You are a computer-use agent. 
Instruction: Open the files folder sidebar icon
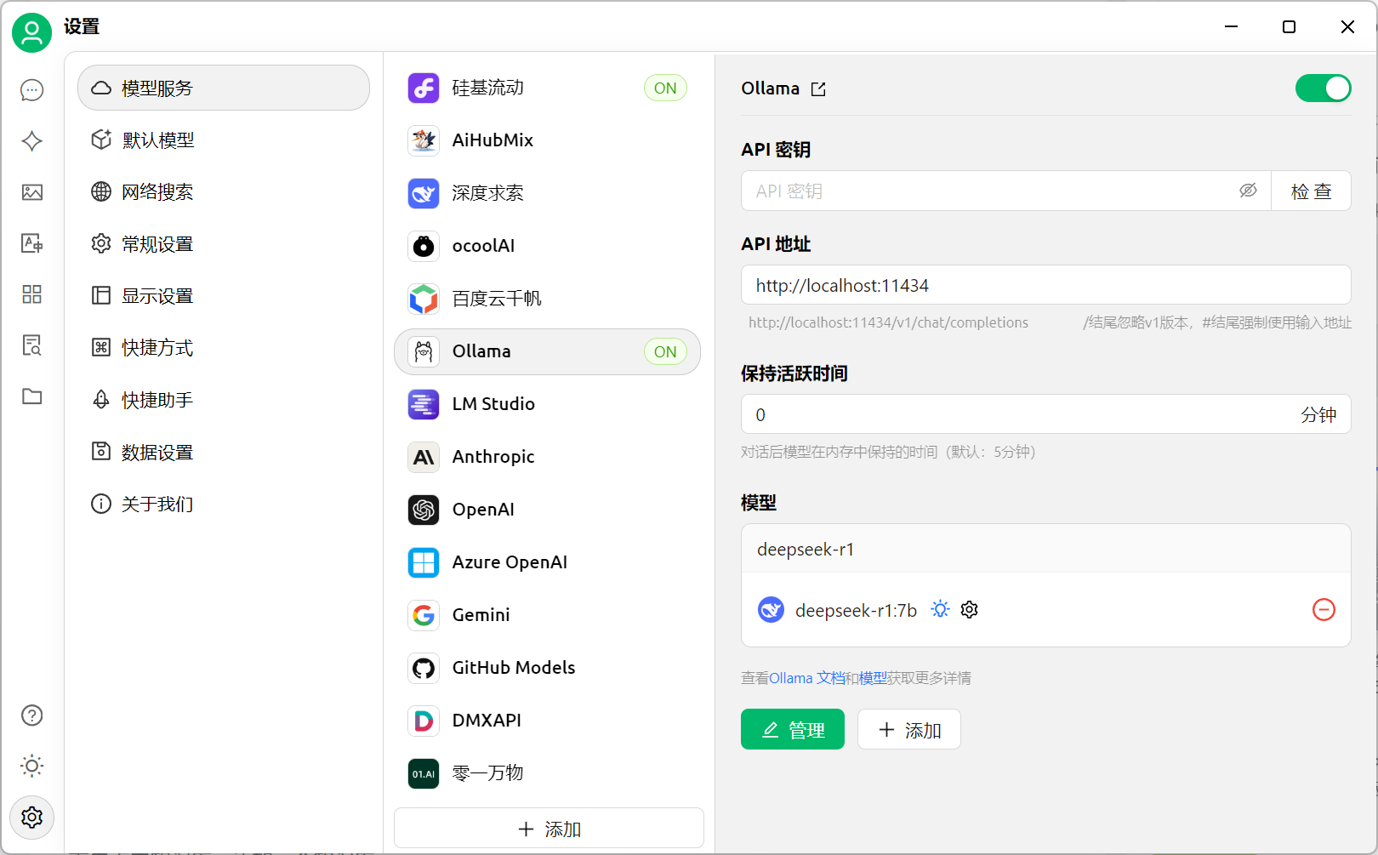coord(32,396)
